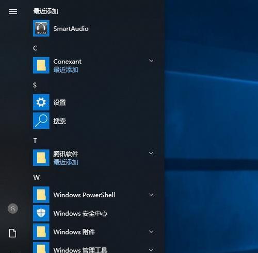Open the hamburger menu at top left

pos(13,12)
